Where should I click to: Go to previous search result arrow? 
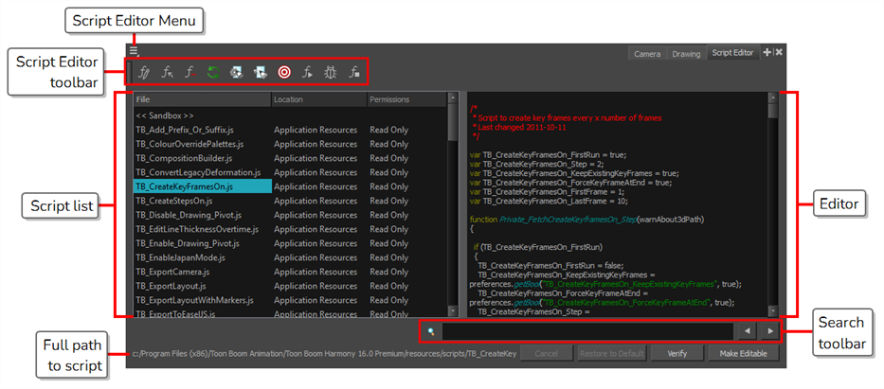pos(748,331)
